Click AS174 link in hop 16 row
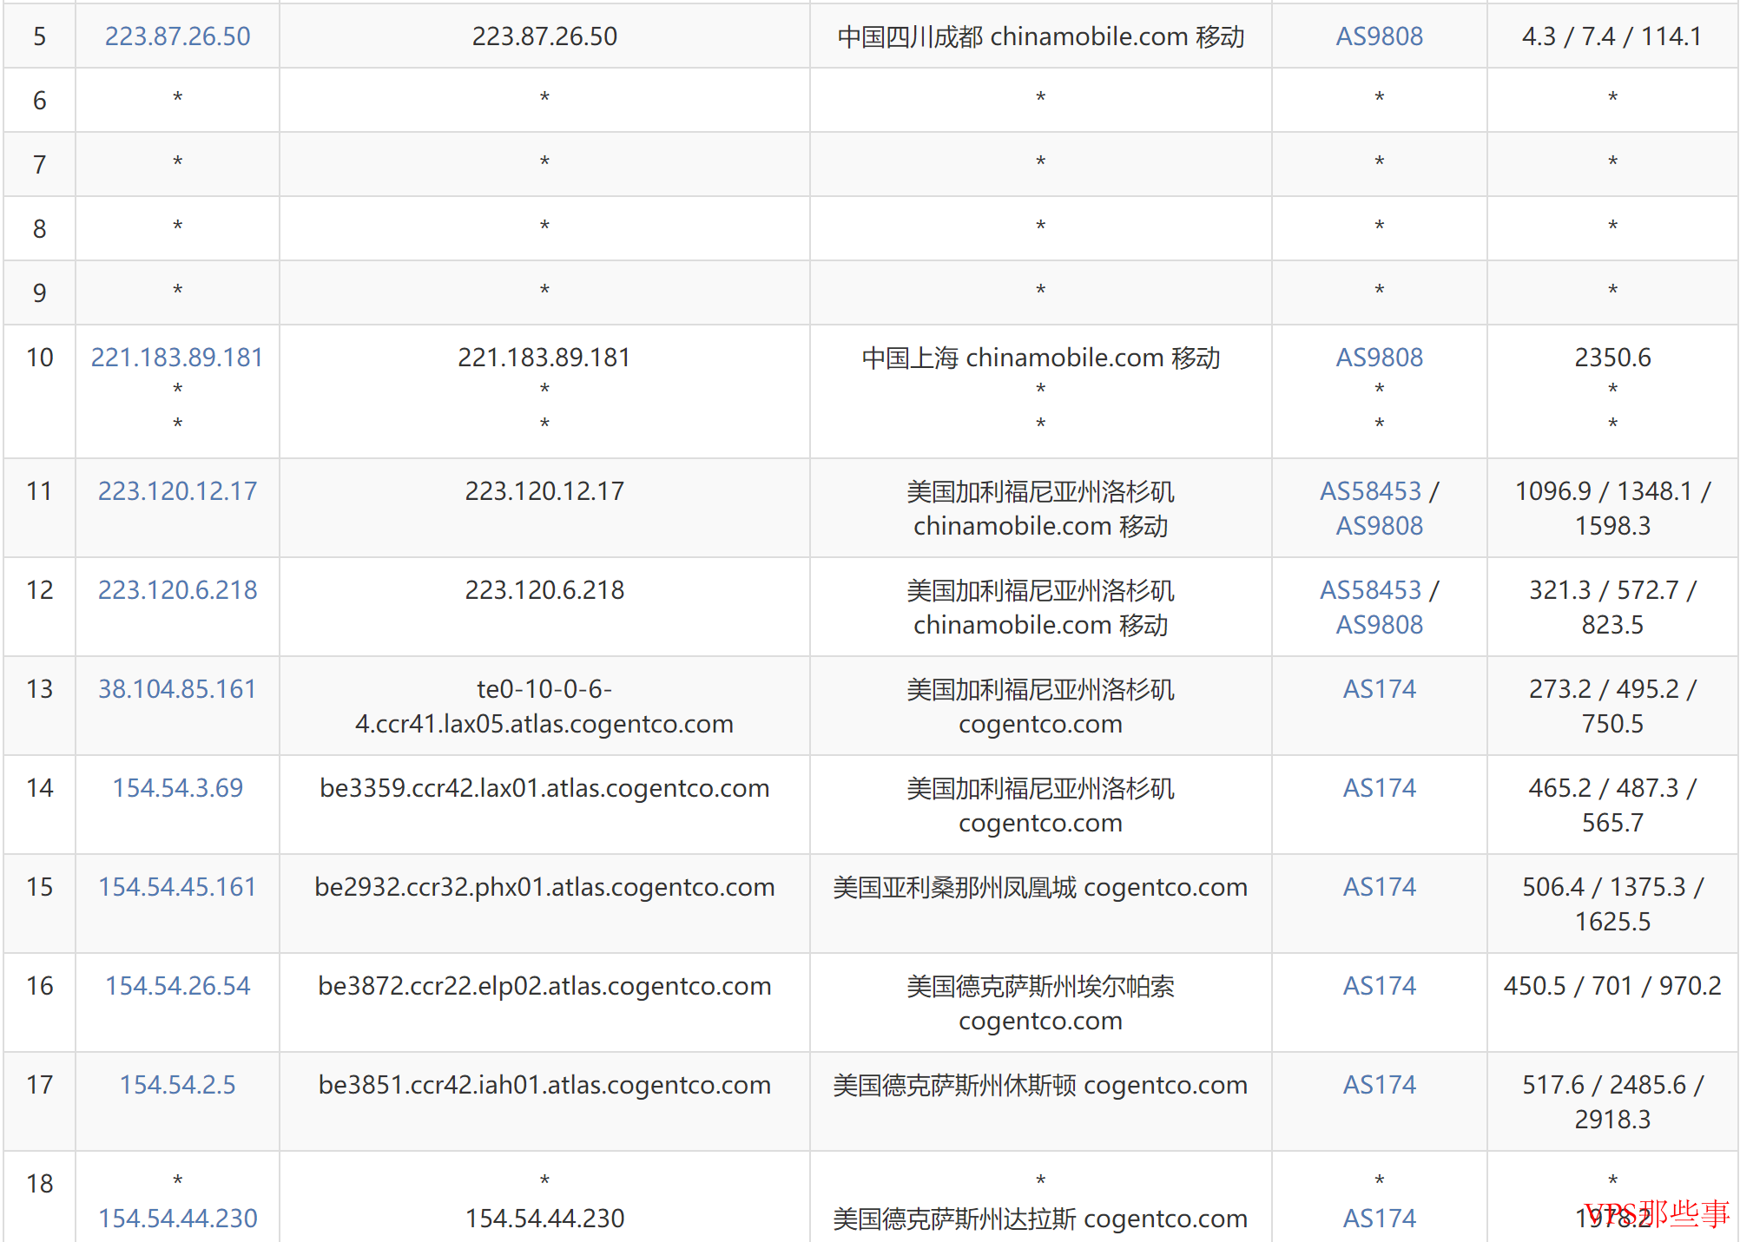Image resolution: width=1740 pixels, height=1242 pixels. [1379, 986]
